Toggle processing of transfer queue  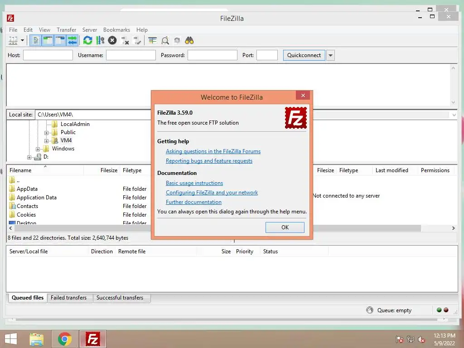pos(100,40)
